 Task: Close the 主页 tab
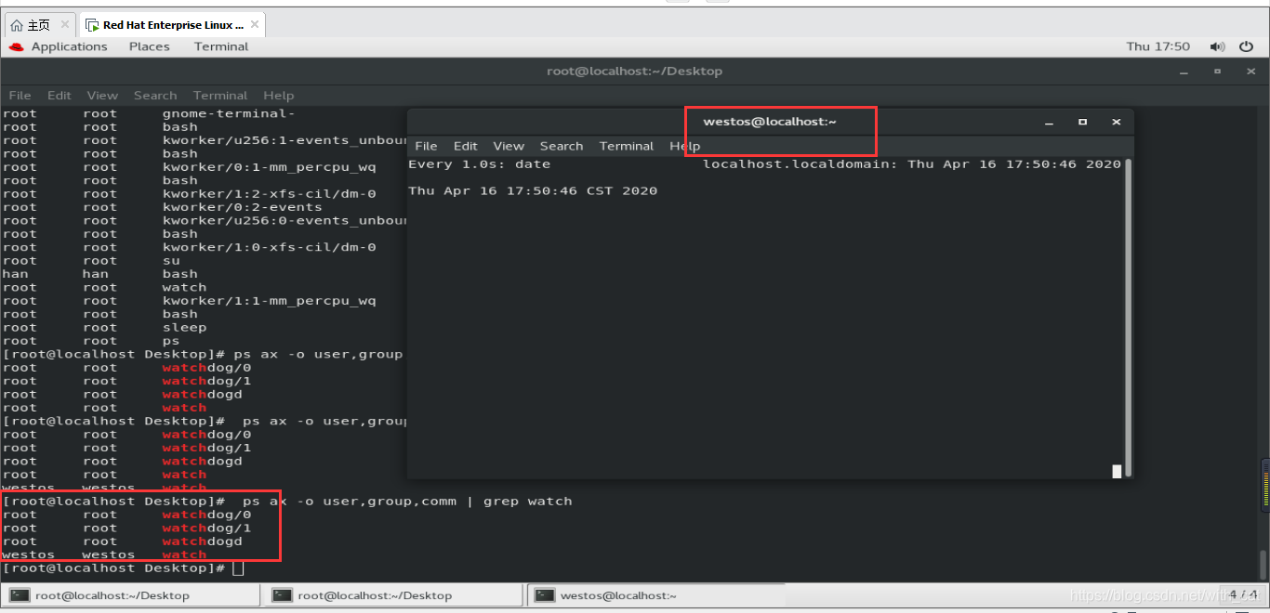(64, 25)
